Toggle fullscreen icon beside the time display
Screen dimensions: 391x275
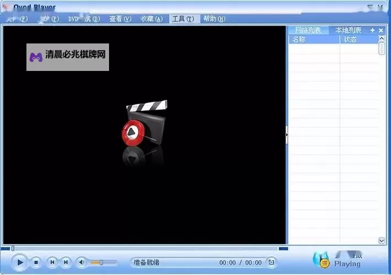tap(271, 262)
